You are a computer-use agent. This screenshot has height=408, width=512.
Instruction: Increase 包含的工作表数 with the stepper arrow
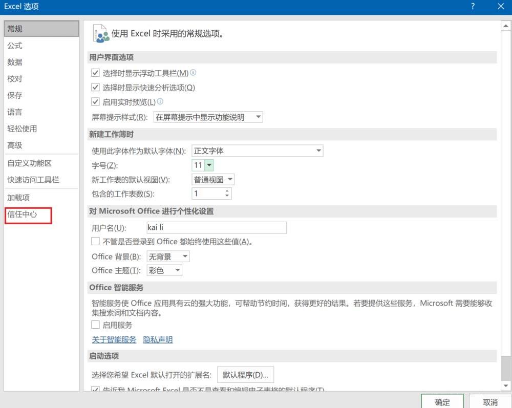pos(228,191)
